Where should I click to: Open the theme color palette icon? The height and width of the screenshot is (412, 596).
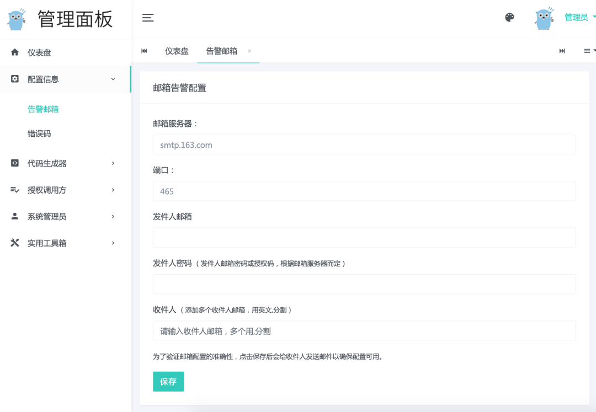coord(509,17)
